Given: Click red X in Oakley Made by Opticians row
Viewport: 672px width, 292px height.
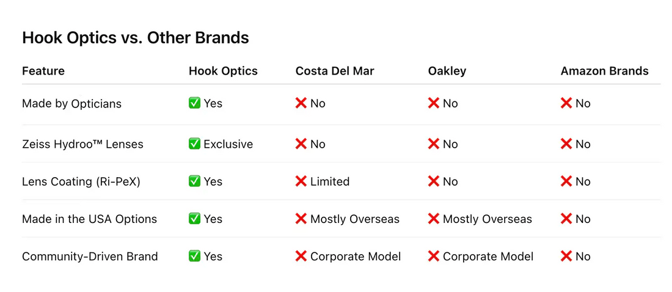Looking at the screenshot, I should (x=434, y=103).
